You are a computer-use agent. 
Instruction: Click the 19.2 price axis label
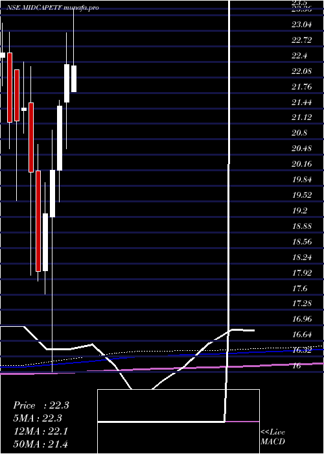click(x=299, y=211)
